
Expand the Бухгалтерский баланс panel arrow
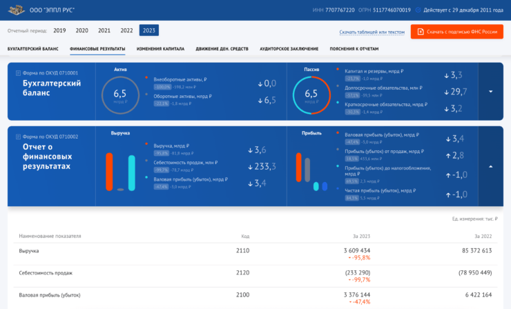[490, 92]
